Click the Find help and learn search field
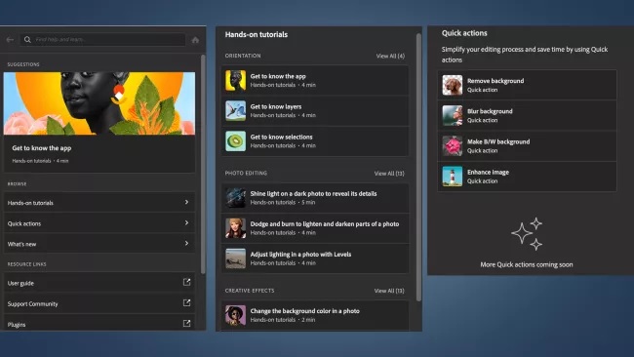Screen dimensions: 634x357 tap(103, 40)
